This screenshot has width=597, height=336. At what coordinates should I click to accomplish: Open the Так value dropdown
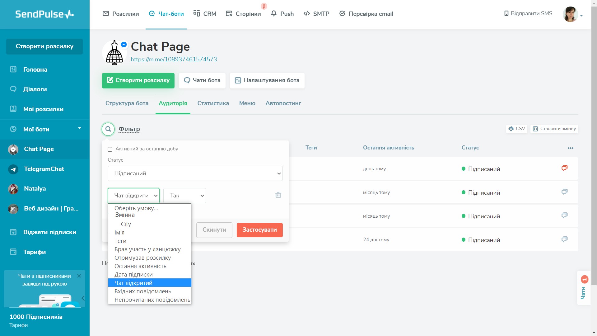click(x=184, y=196)
